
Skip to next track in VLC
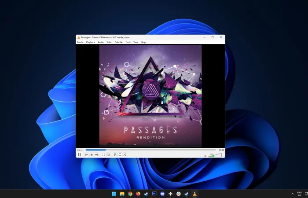96,155
